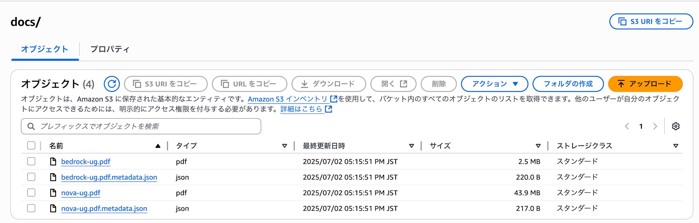Click file icon beside nova-ug.pdf.metadata.json

coord(53,208)
